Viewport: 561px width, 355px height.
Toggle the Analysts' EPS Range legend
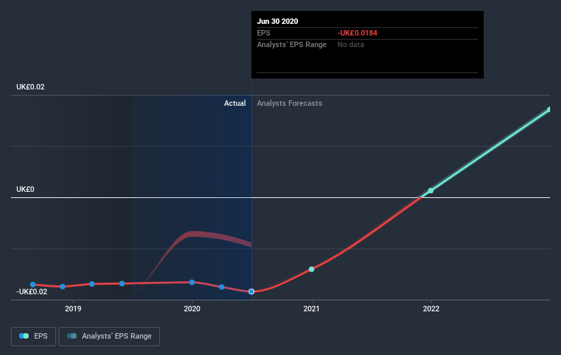pyautogui.click(x=109, y=337)
